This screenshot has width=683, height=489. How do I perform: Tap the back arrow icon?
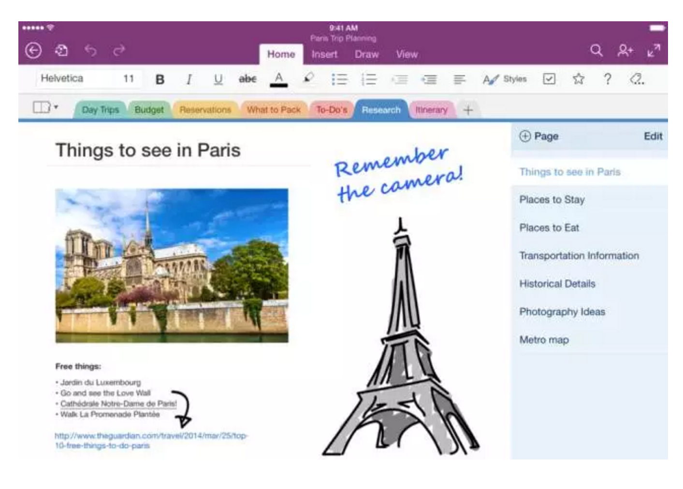pos(33,50)
